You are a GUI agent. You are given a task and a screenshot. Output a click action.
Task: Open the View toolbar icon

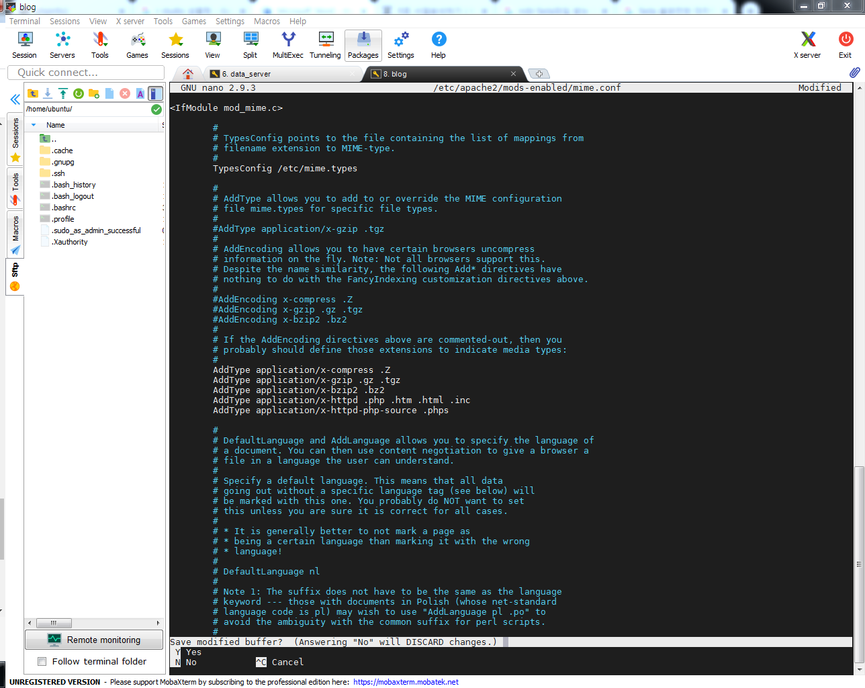(213, 46)
